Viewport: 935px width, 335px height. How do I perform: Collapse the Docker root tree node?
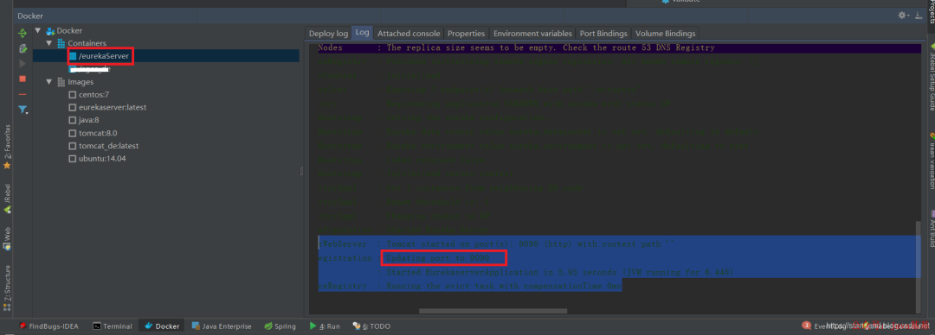[38, 30]
